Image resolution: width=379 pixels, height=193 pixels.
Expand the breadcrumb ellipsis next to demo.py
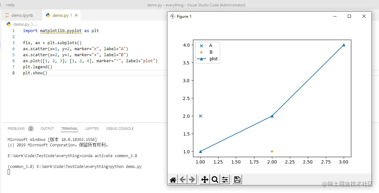point(35,24)
